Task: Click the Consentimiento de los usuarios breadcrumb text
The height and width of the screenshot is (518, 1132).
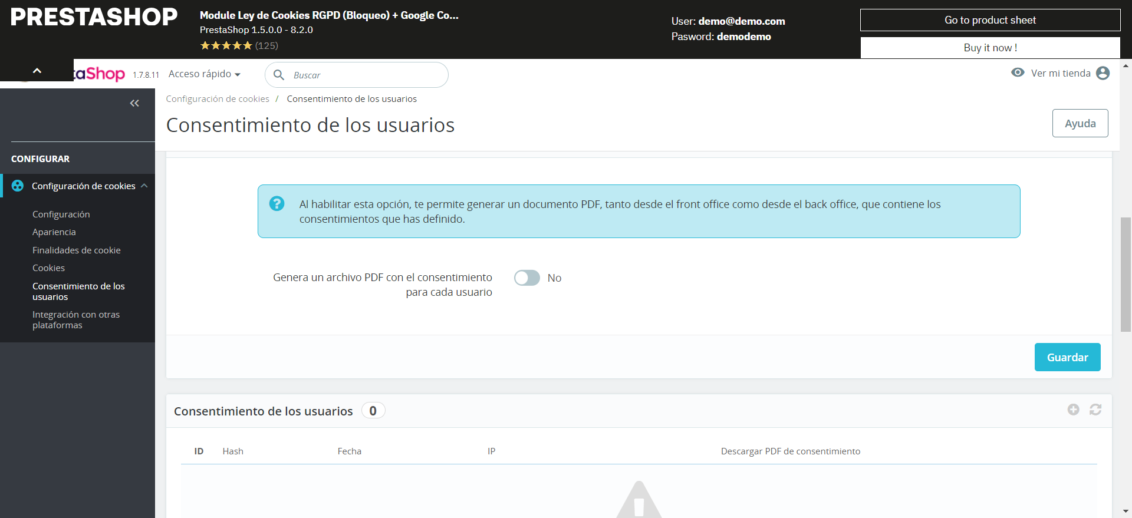Action: coord(352,98)
